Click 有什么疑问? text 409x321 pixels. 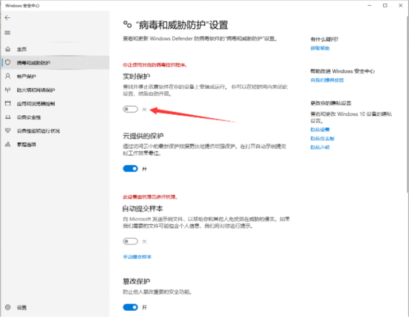pyautogui.click(x=324, y=39)
